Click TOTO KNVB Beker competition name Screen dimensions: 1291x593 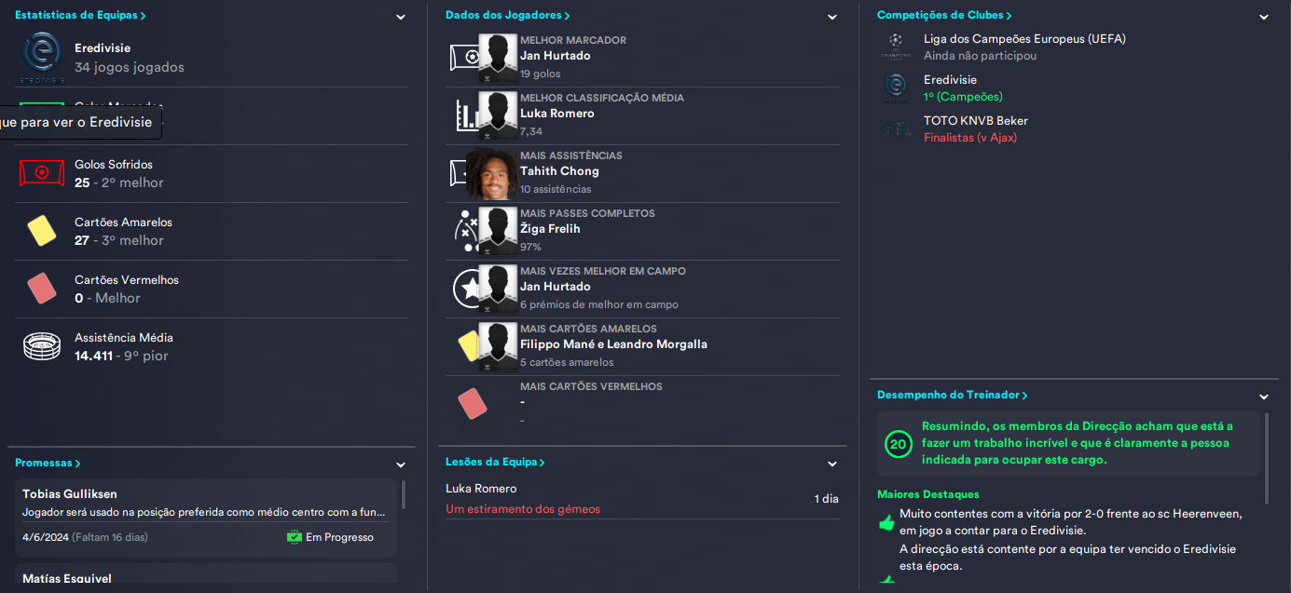[x=976, y=121]
